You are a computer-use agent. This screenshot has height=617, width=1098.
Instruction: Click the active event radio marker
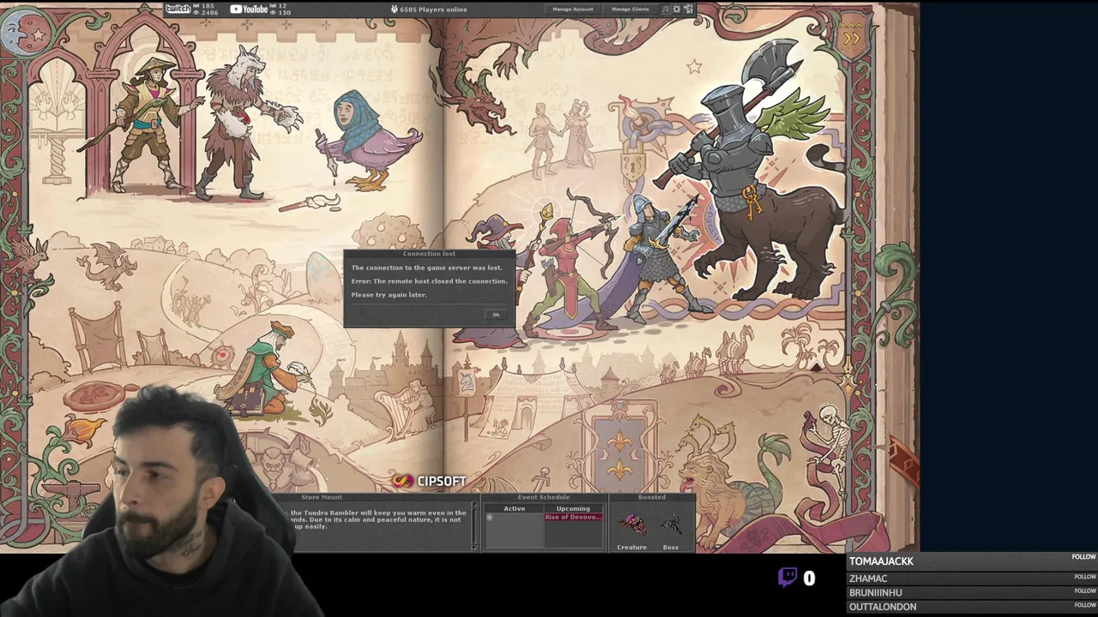coord(490,518)
